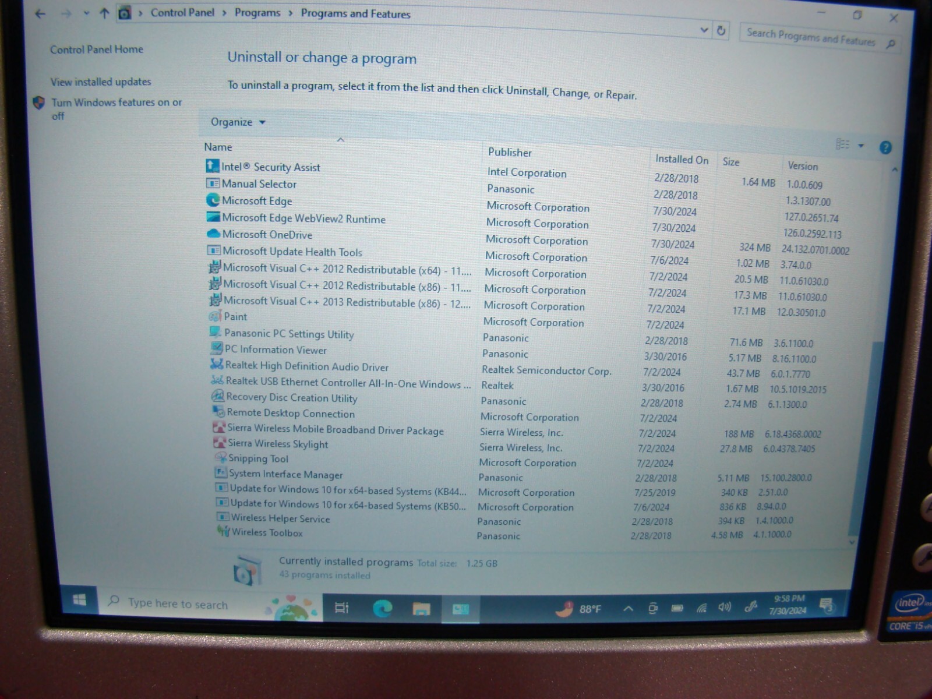This screenshot has width=932, height=699.
Task: Launch Microsoft Edge from the taskbar
Action: [x=382, y=609]
